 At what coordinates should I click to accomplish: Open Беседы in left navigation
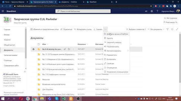coord(7,35)
